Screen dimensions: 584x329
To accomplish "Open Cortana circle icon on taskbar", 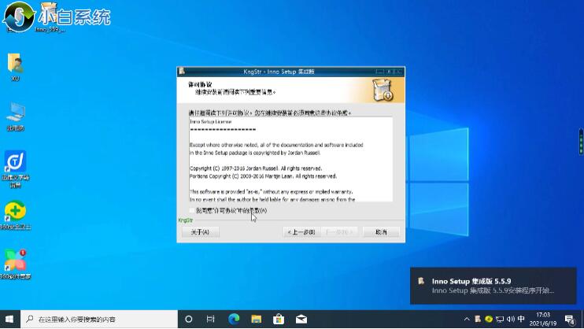I will 189,320.
